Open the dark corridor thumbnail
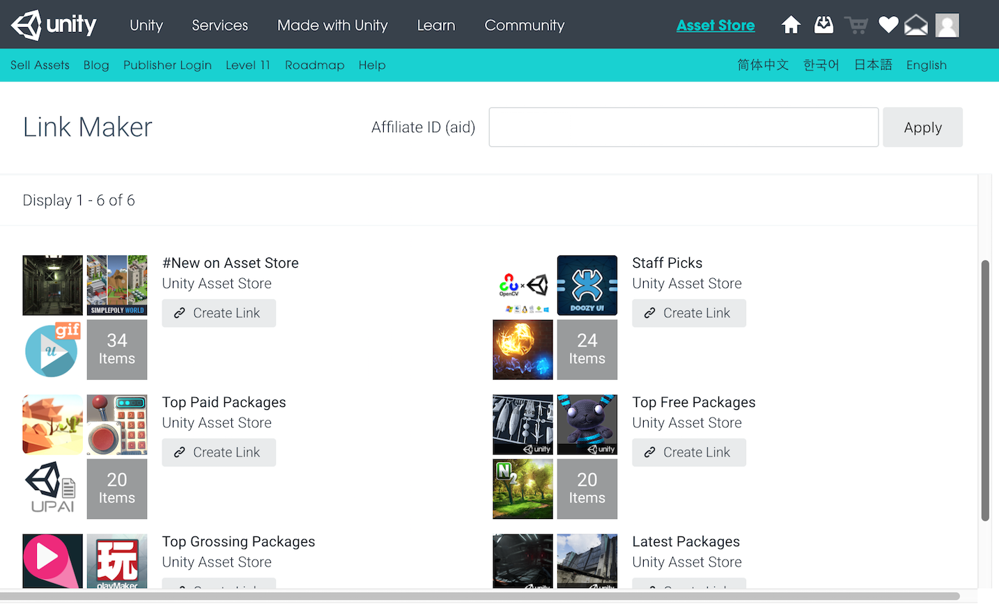 pyautogui.click(x=52, y=285)
